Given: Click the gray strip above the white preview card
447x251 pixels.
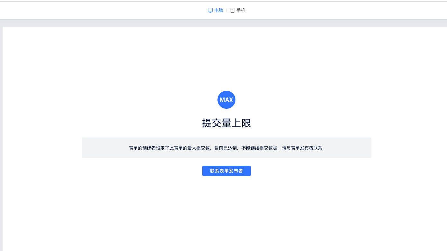Looking at the screenshot, I should 225,23.
